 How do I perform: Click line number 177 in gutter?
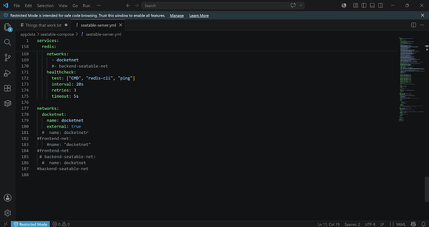coord(25,109)
